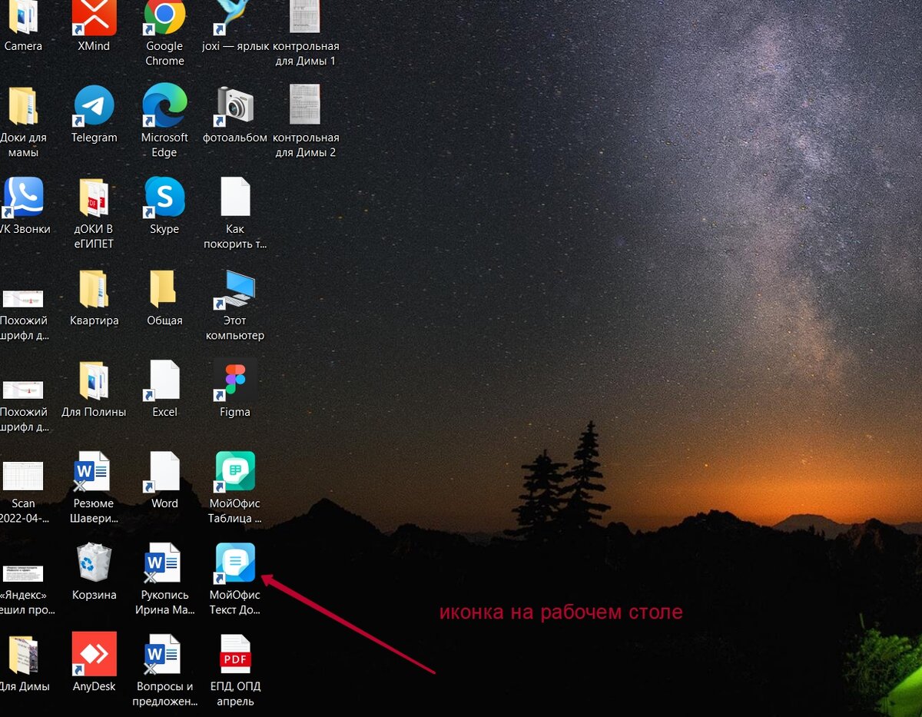Select the дОКИ В еГИПЕТ folder
922x717 pixels.
pos(94,198)
